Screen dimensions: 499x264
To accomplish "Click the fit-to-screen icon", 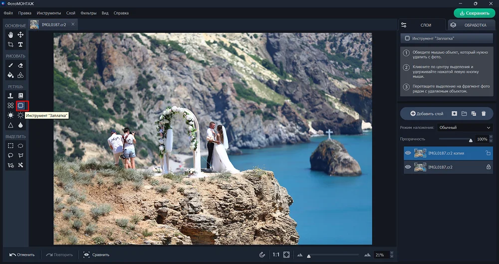I will pos(286,255).
